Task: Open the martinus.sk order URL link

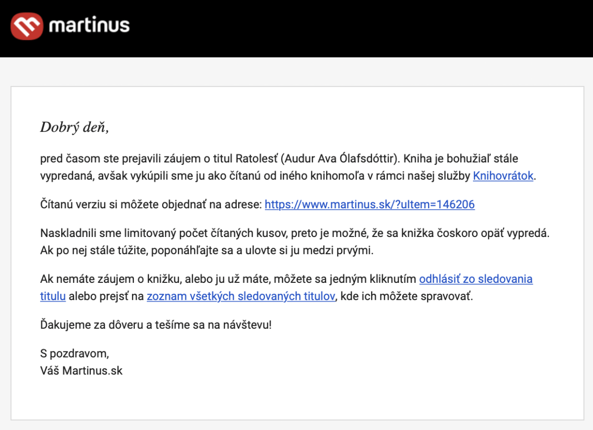Action: click(370, 204)
